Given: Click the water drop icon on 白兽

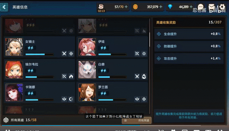Looking at the screenshot, I should point(144,76).
